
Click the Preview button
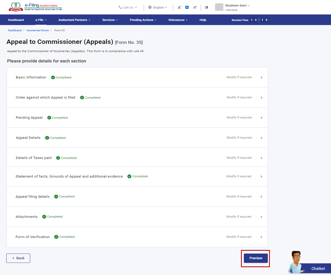point(256,258)
